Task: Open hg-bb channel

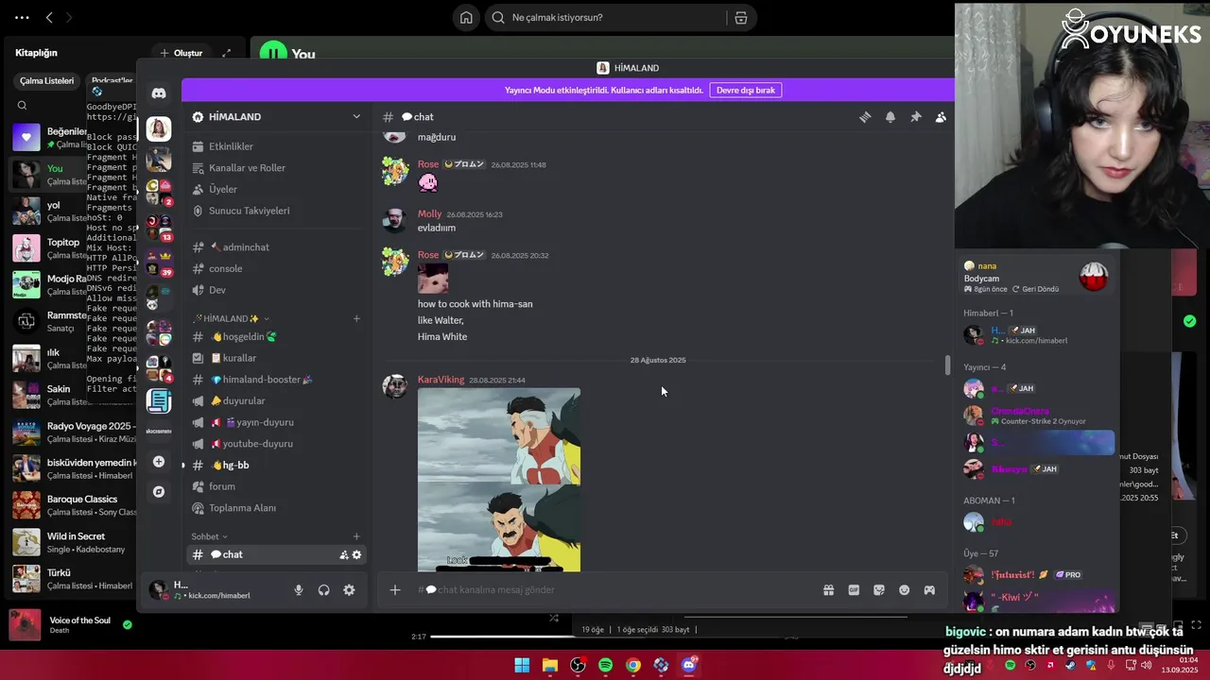Action: pos(275,465)
